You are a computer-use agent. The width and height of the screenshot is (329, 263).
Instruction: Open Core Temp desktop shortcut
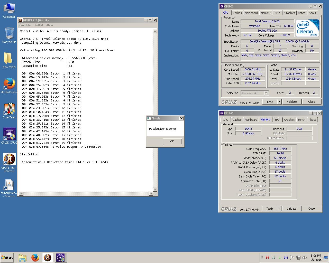tap(9, 111)
